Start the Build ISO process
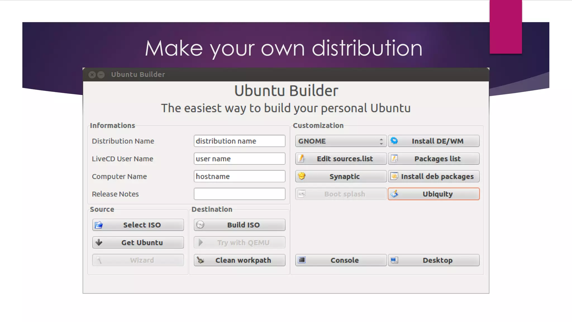The image size is (572, 322). 240,225
